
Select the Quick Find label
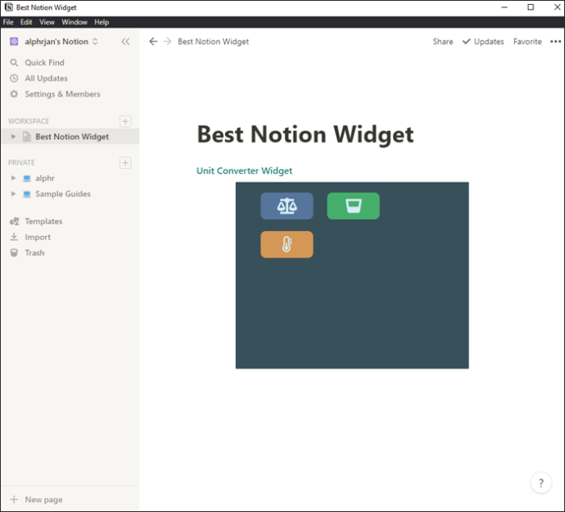44,63
